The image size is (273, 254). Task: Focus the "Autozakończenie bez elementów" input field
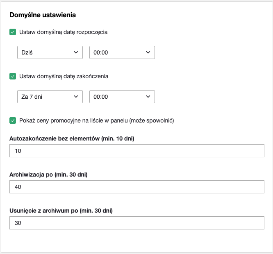point(137,151)
